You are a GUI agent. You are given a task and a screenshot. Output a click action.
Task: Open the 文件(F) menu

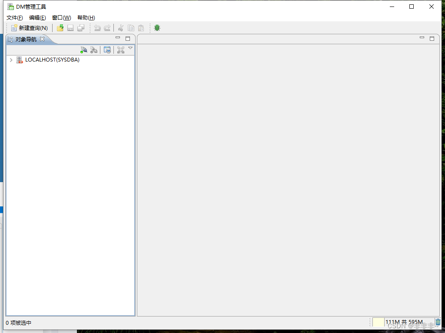(x=14, y=17)
